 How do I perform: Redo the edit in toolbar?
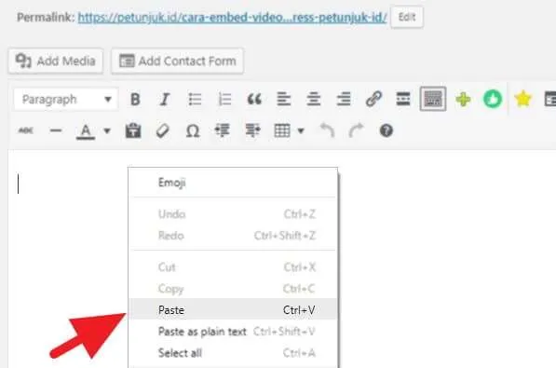click(x=356, y=130)
